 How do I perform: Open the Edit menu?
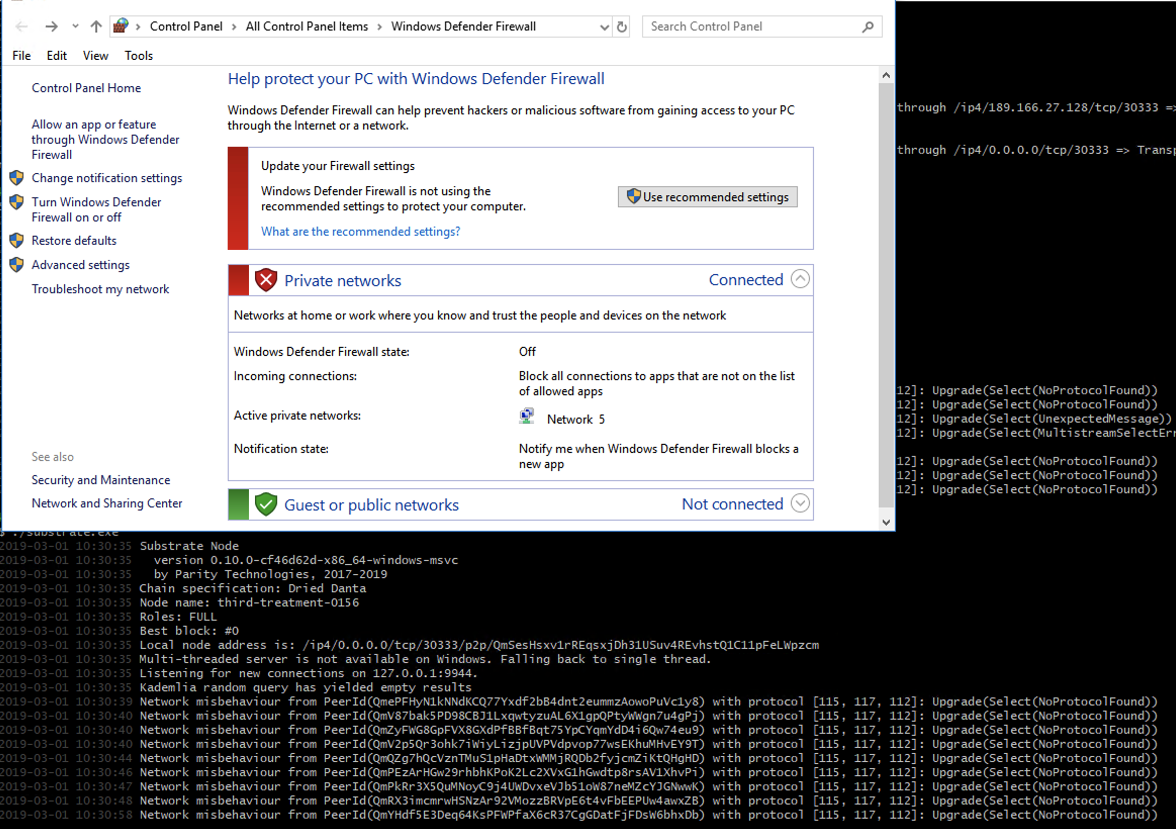coord(56,55)
